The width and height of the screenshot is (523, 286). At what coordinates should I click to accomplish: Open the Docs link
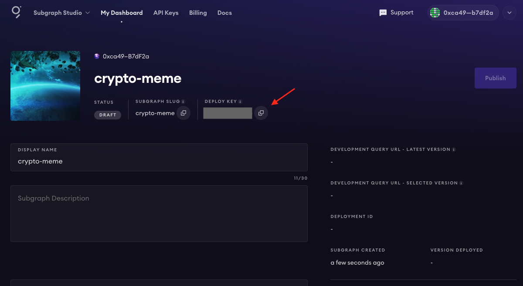[x=224, y=13]
